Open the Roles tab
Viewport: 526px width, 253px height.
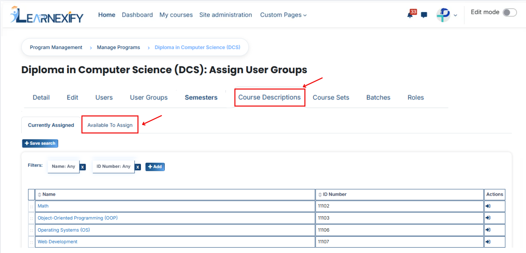point(416,97)
